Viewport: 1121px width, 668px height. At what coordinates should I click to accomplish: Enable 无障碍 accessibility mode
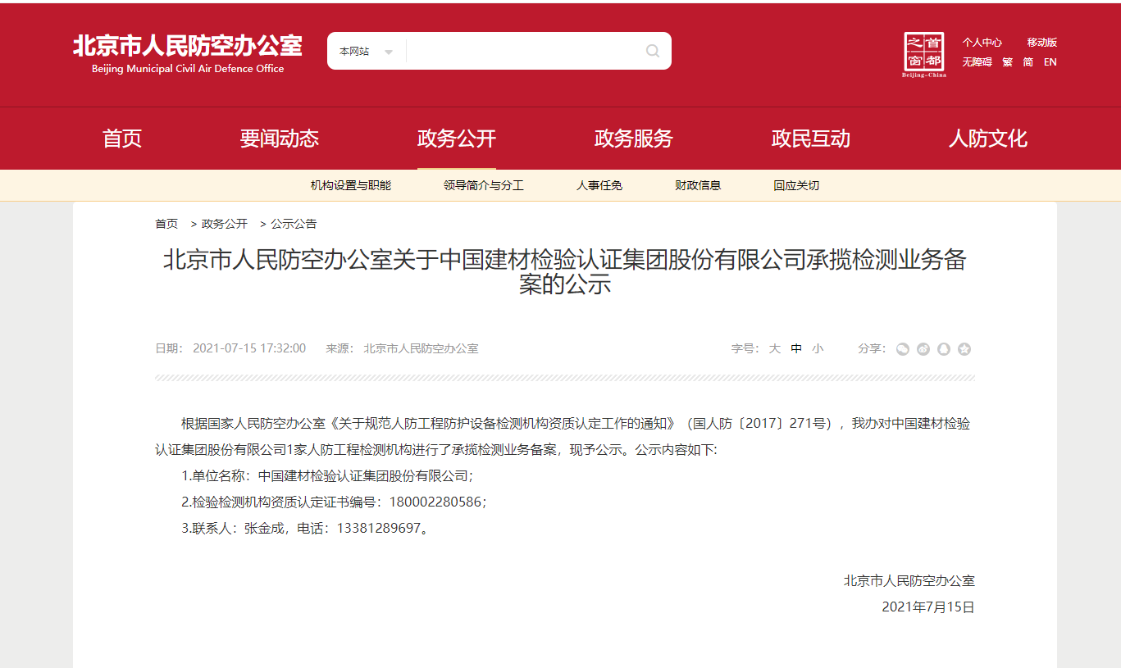click(977, 62)
